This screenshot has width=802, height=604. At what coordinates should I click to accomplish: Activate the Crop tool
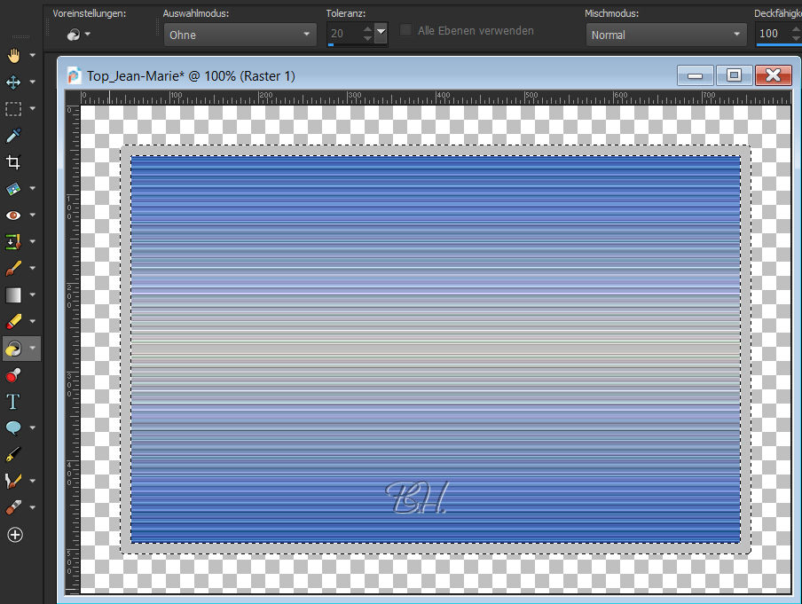coord(13,161)
